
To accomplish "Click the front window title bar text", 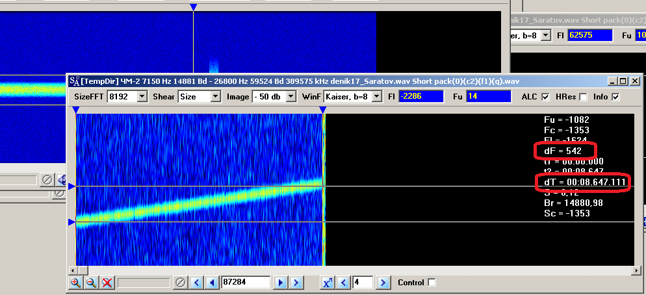I will [300, 81].
